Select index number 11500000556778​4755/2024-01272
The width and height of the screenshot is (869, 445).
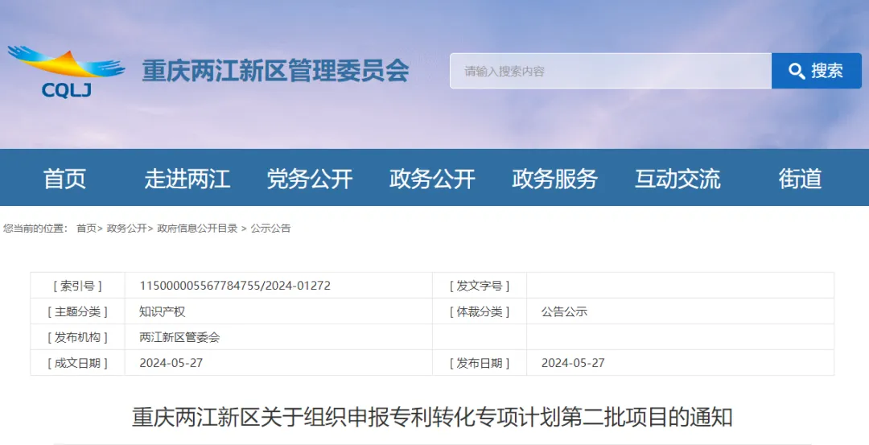tap(235, 286)
